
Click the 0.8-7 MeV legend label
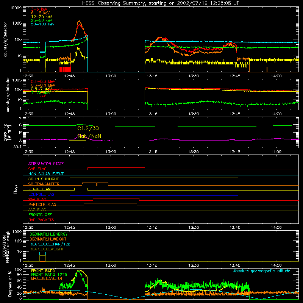pyautogui.click(x=42, y=89)
